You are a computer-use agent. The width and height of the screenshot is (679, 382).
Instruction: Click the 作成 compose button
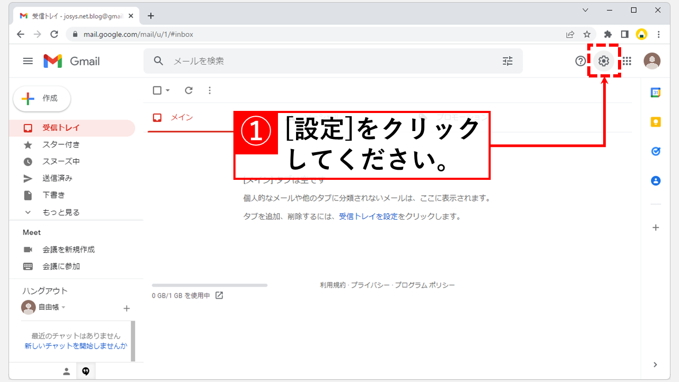(42, 99)
